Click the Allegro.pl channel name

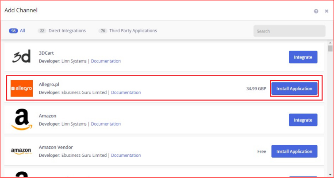point(49,85)
